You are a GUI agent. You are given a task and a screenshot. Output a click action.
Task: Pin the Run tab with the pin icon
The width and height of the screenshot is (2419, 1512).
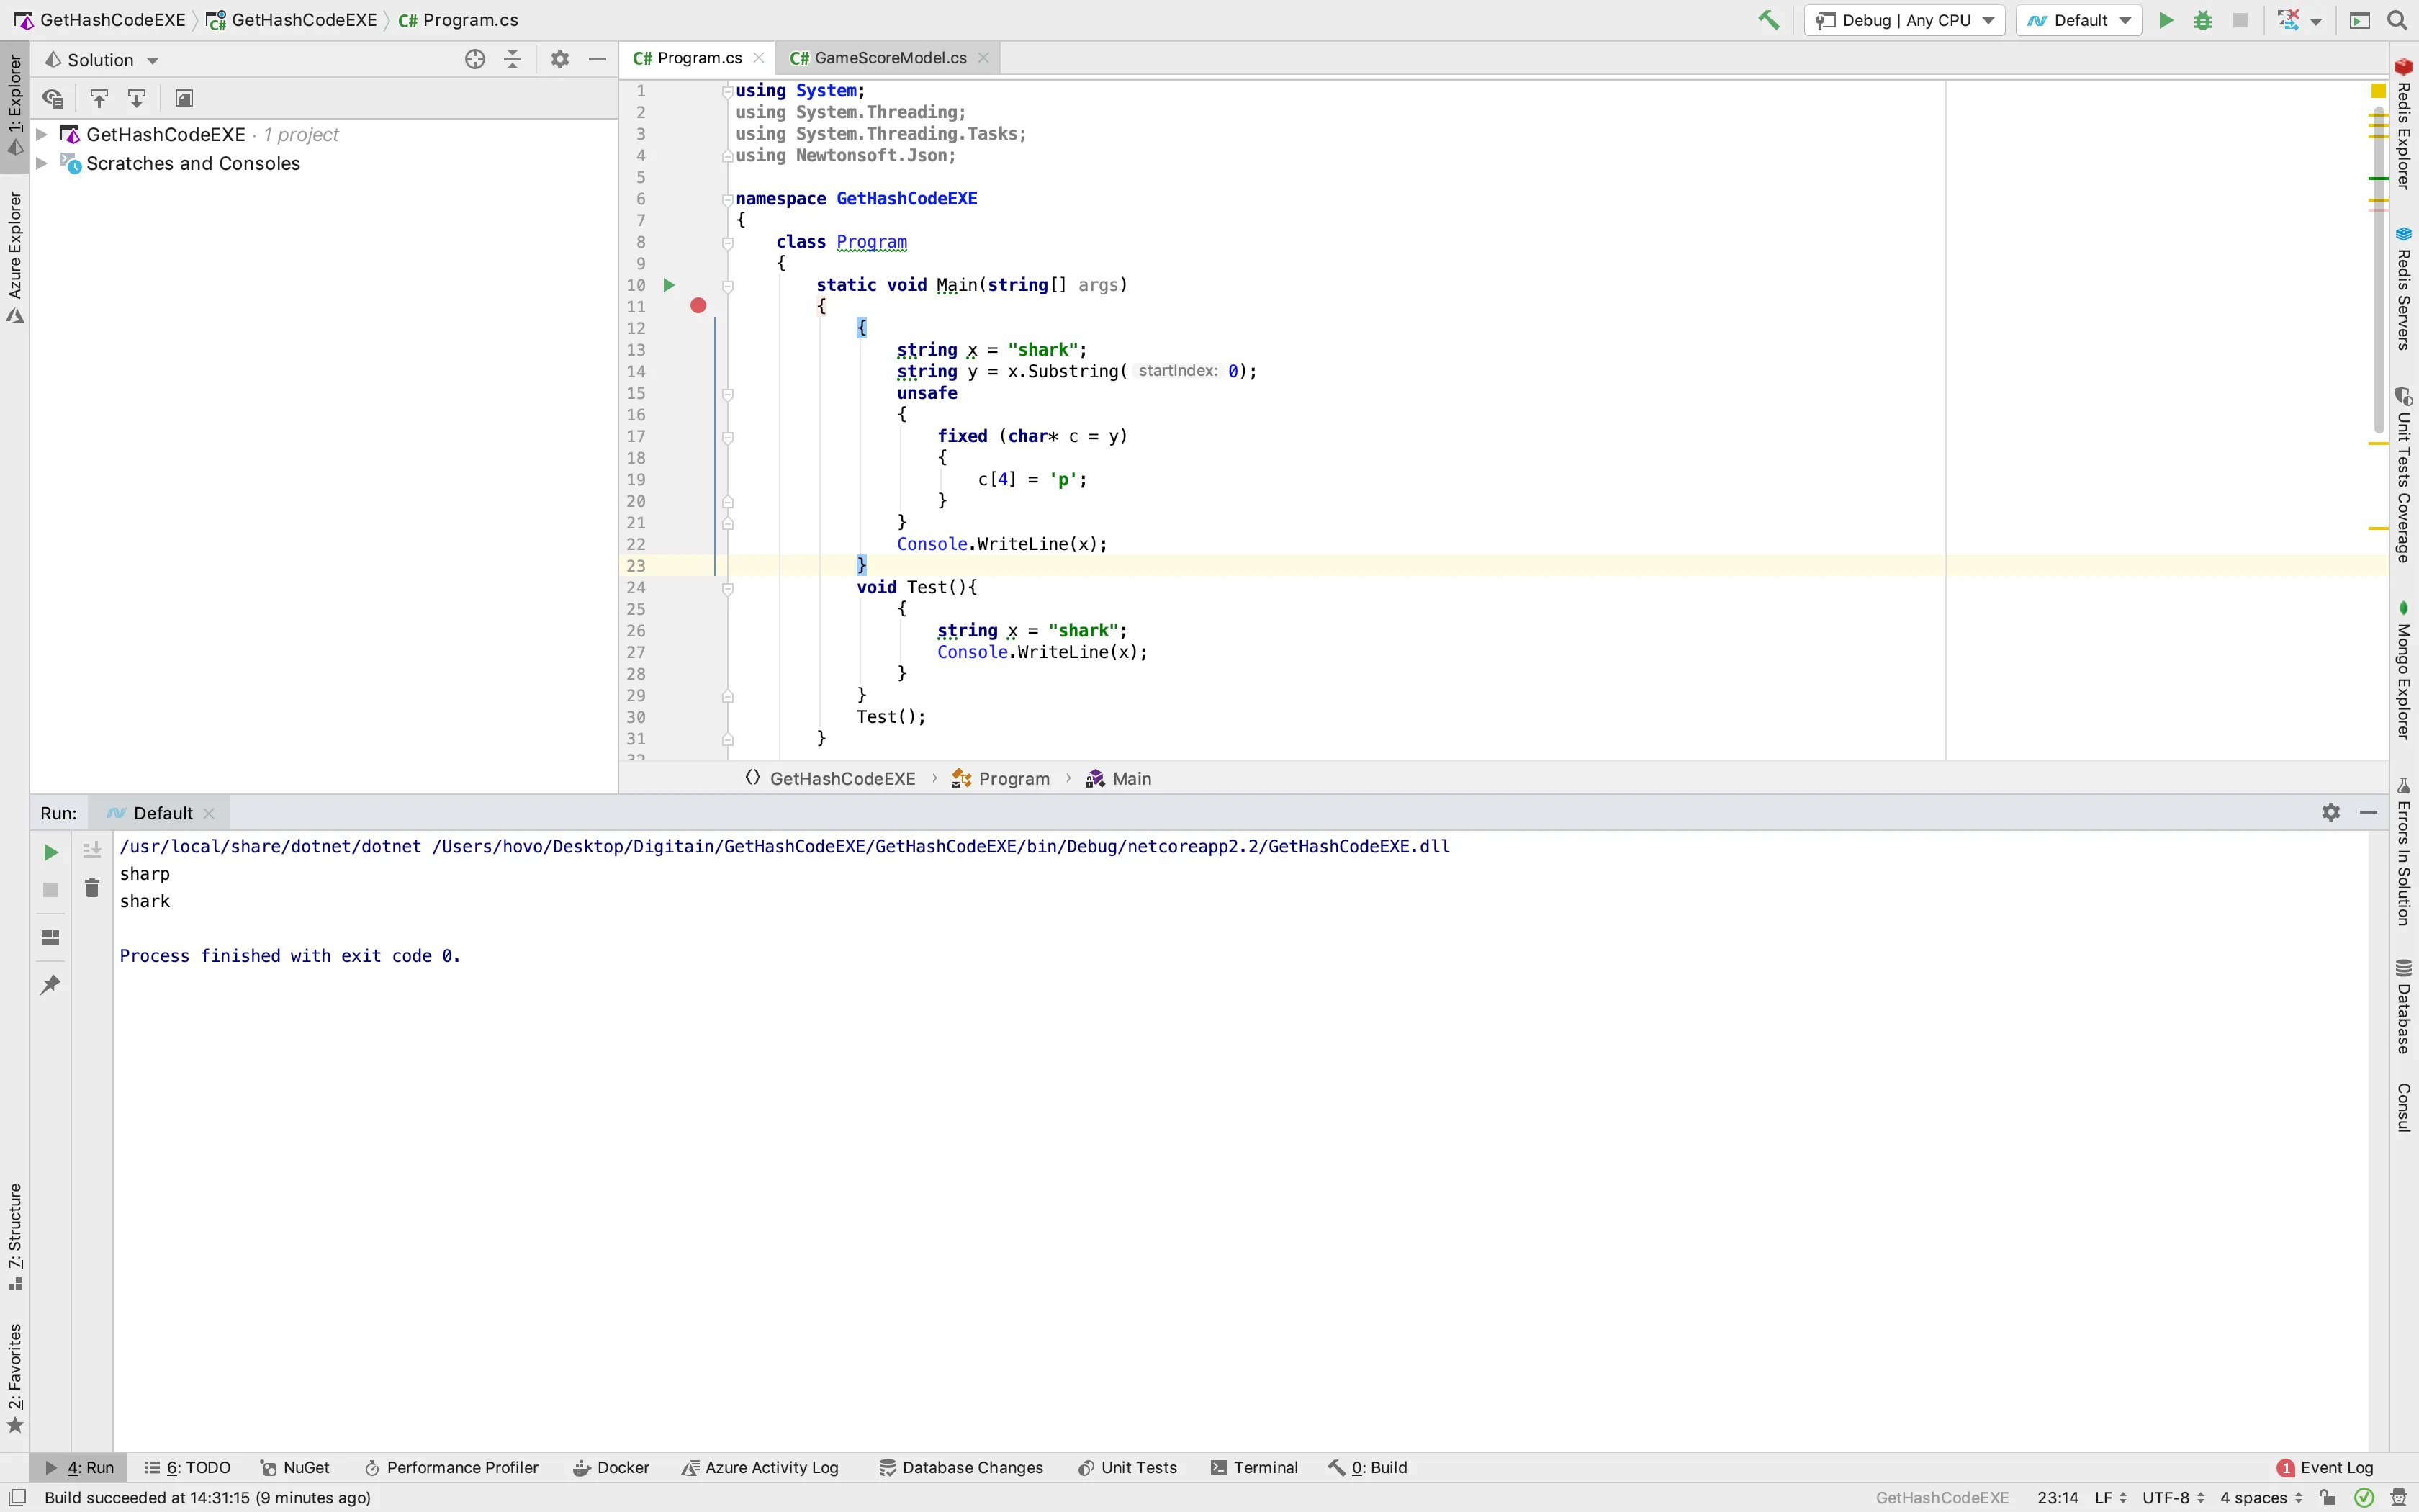[50, 985]
